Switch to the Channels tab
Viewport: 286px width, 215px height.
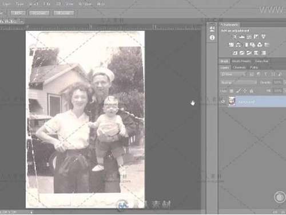click(x=239, y=68)
